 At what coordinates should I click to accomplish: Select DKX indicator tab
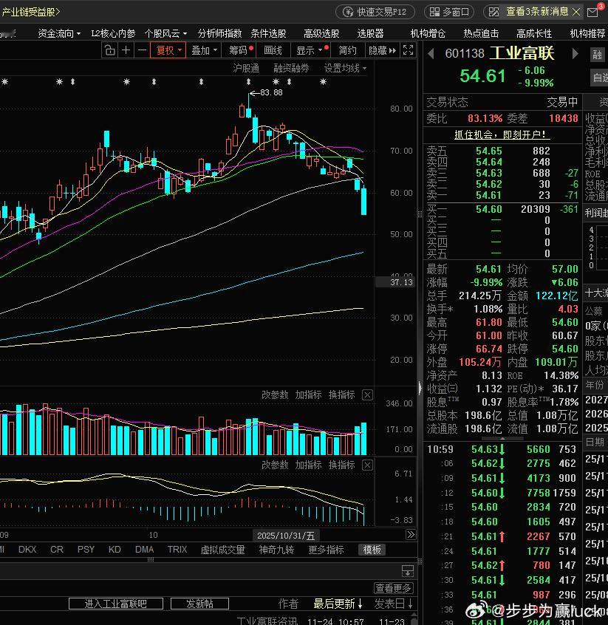click(27, 550)
